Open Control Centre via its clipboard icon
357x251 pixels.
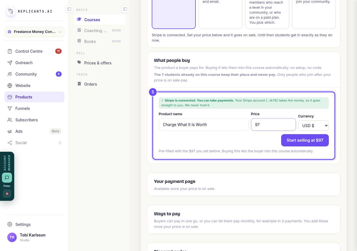tap(10, 51)
